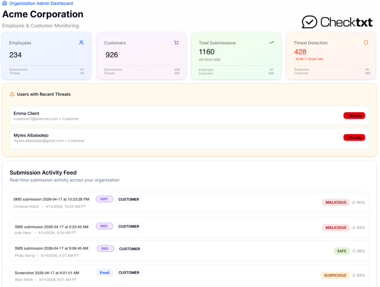Open the shield icon on Threat Detection card
Screen dimensions: 380x287
366,43
